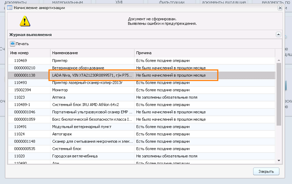292x184 pixels.
Task: Select Ветеринарное оборудование row name
Action: pos(78,68)
